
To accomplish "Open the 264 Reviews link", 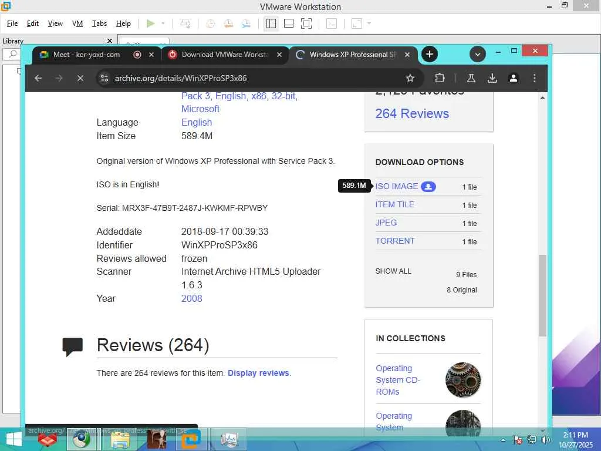I will coord(412,113).
